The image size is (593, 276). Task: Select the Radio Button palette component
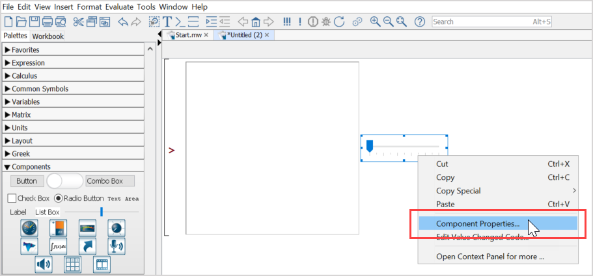(x=58, y=198)
